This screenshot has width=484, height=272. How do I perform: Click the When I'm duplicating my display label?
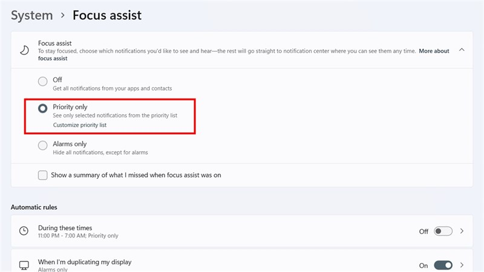click(x=85, y=262)
